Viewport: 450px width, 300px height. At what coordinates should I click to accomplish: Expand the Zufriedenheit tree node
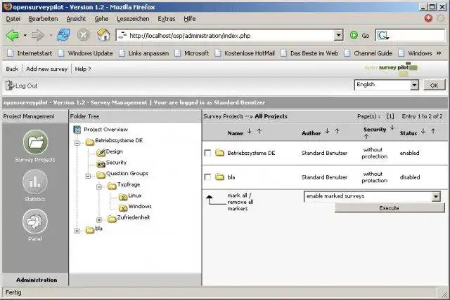pyautogui.click(x=99, y=219)
